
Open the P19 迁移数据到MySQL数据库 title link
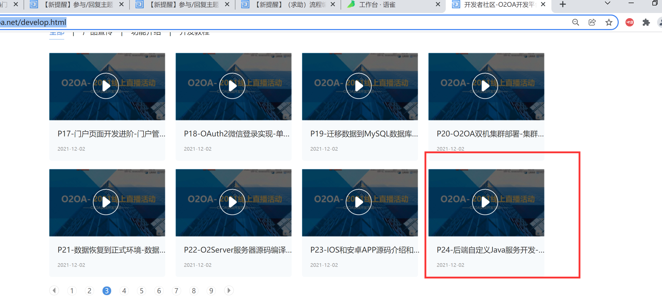pos(364,134)
